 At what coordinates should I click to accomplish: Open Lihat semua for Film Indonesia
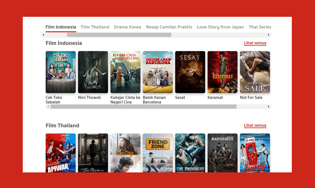click(255, 43)
